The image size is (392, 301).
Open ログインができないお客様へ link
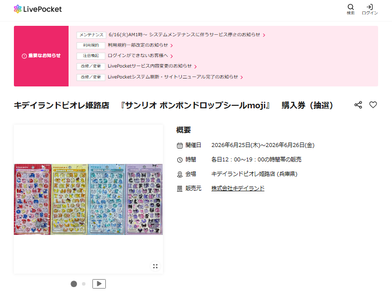pos(138,56)
